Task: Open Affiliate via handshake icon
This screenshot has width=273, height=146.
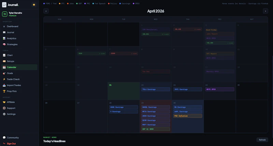Action: point(4,102)
